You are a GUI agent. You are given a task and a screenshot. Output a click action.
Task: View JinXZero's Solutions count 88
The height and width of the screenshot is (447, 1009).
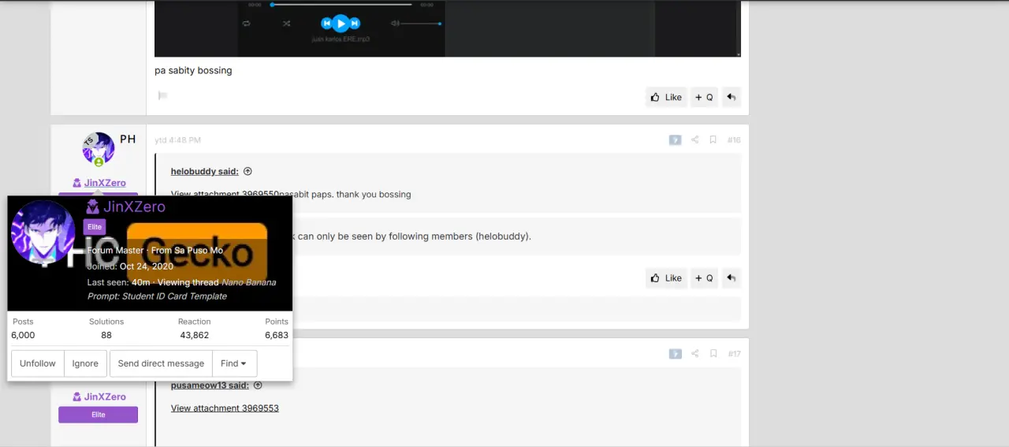click(x=106, y=335)
